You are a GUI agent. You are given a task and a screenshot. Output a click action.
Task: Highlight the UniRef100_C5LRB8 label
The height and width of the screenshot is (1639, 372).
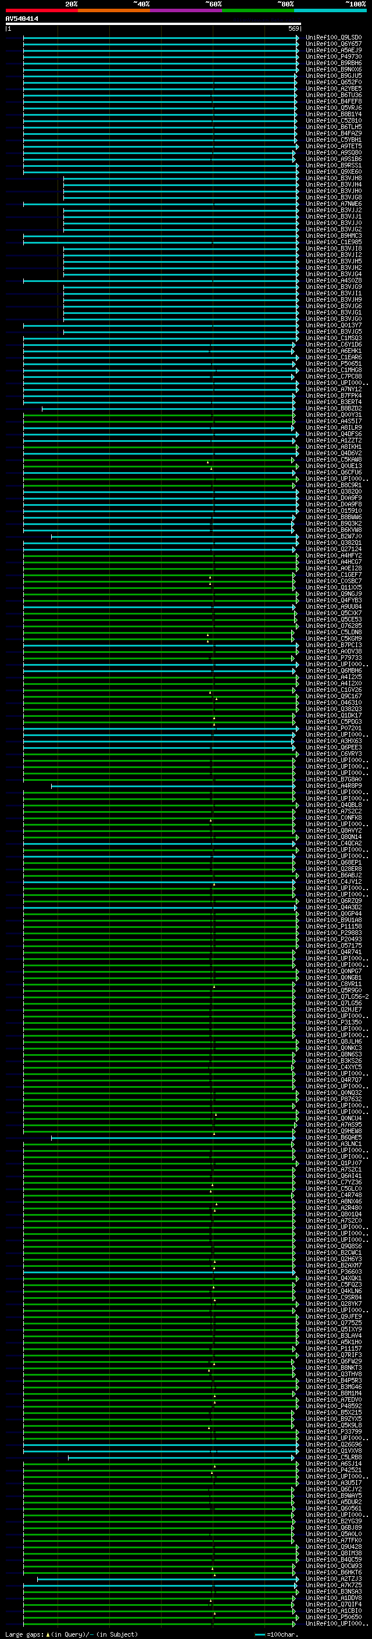coord(333,1457)
